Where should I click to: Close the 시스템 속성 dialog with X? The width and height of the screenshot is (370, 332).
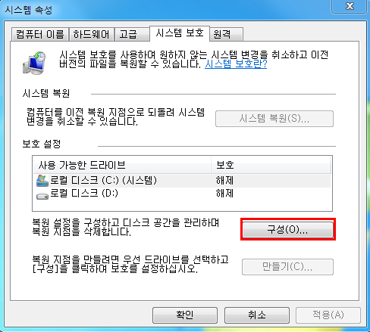350,6
